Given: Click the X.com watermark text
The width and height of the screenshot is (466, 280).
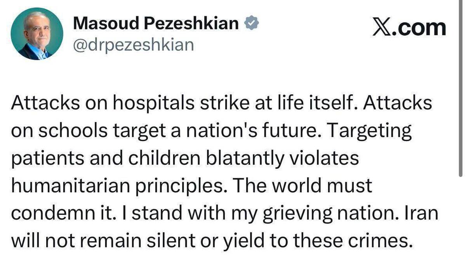Looking at the screenshot, I should point(410,27).
